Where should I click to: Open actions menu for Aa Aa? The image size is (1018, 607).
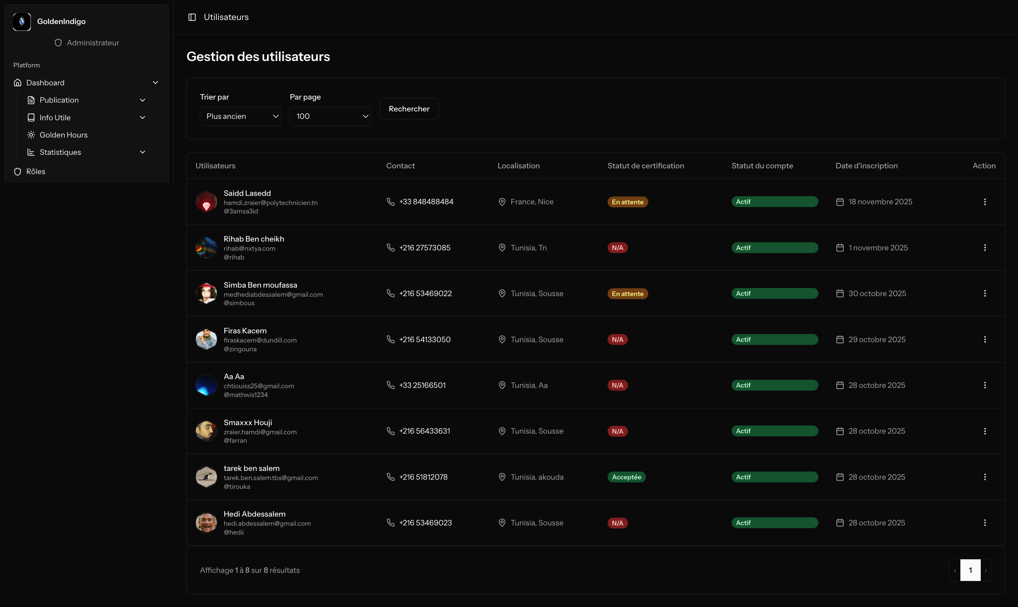985,385
